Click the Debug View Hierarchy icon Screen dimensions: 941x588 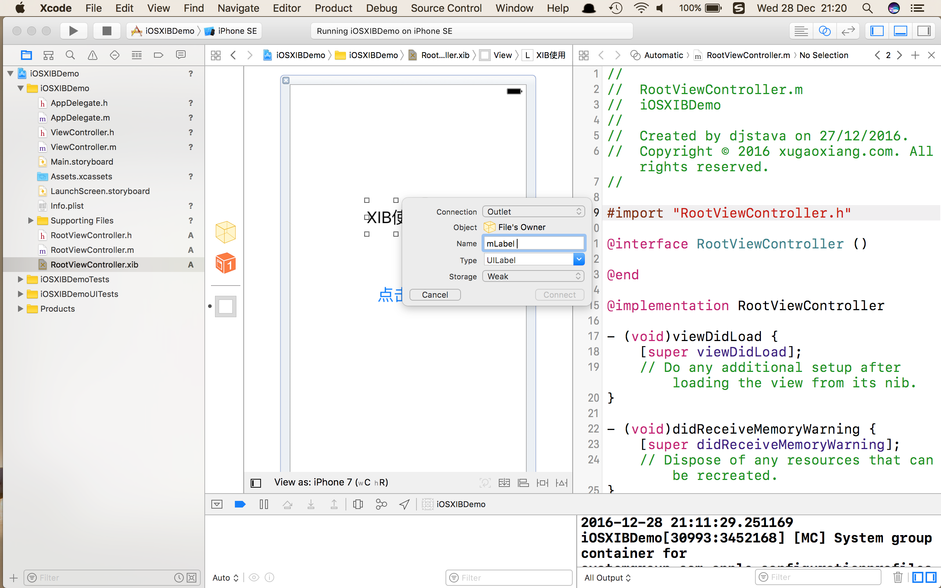[x=358, y=504]
